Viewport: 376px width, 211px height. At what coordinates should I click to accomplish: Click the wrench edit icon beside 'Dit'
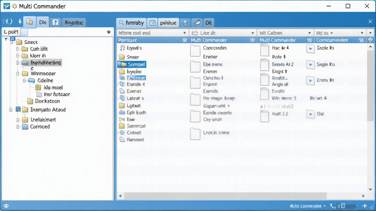(x=197, y=22)
